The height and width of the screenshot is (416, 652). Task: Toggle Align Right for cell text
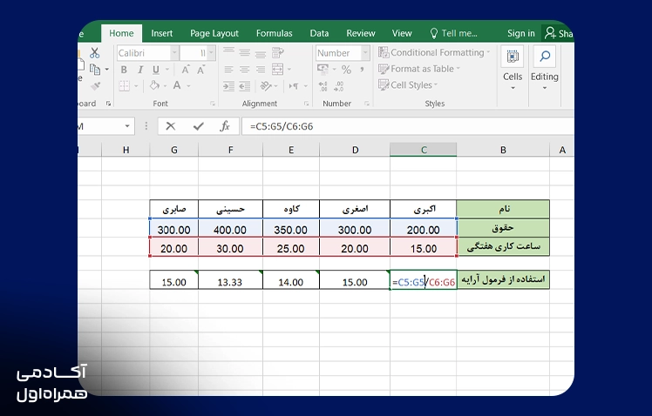[x=261, y=70]
